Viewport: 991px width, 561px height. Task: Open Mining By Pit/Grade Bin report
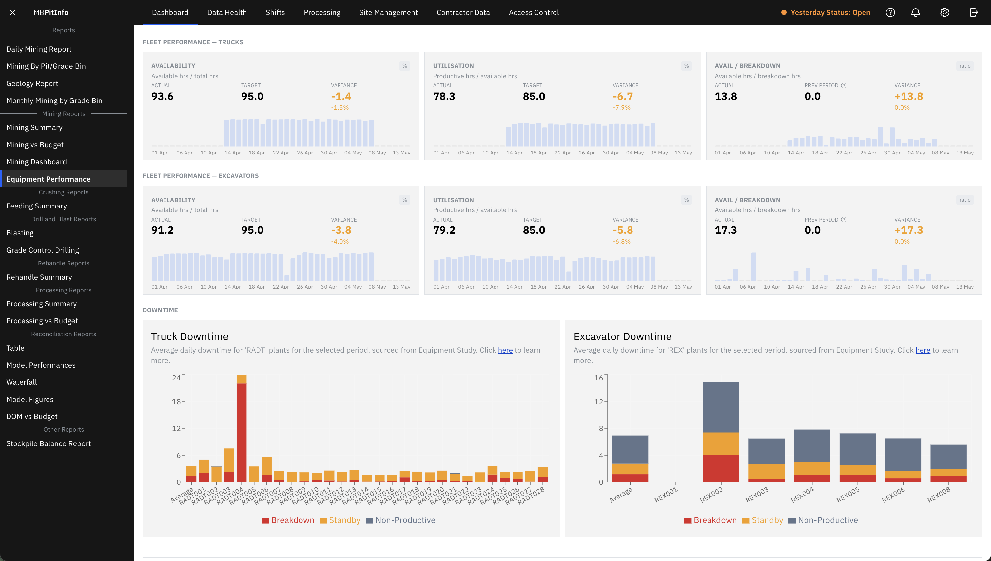click(x=64, y=66)
